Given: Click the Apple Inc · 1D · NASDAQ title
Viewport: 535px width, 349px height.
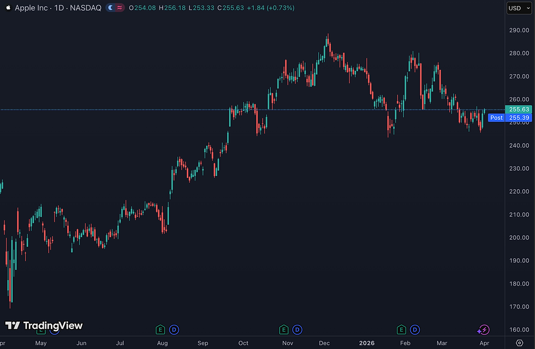Looking at the screenshot, I should pos(58,8).
